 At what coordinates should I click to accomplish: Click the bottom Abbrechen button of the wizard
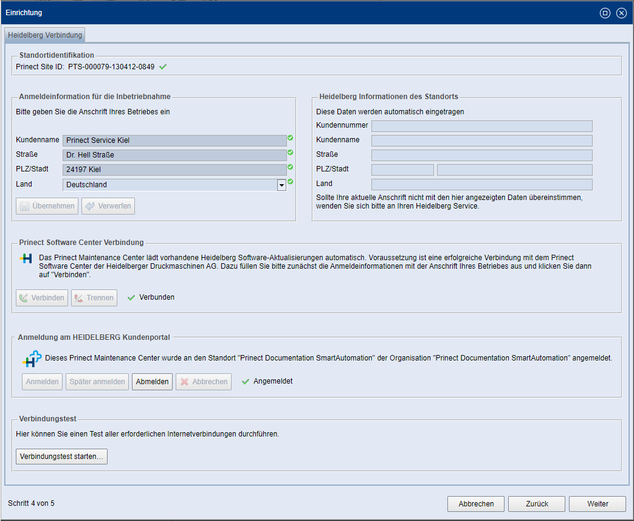pos(476,504)
